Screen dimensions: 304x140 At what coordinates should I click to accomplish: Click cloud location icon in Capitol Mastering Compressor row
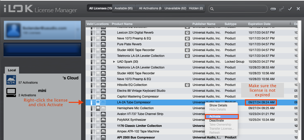click(x=103, y=97)
